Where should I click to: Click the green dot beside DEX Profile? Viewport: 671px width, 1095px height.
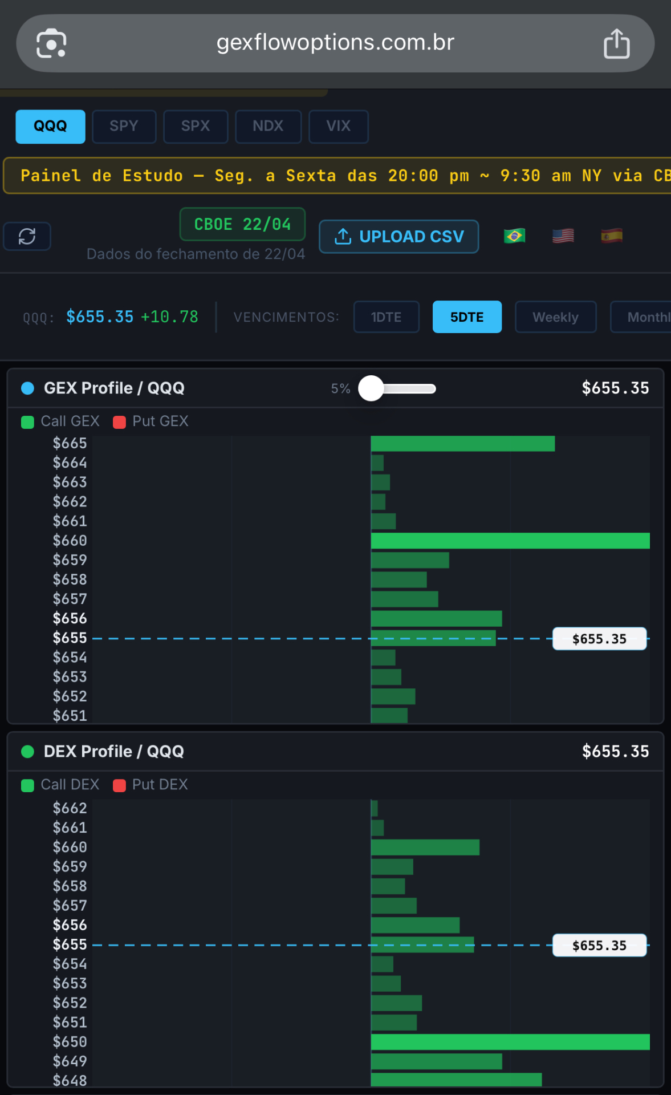pyautogui.click(x=27, y=752)
